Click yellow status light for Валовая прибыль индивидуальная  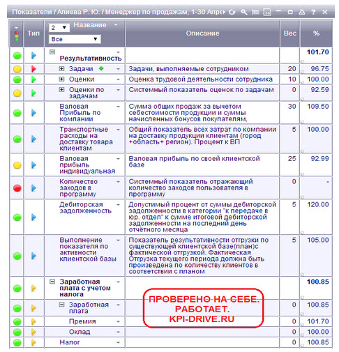(x=17, y=165)
